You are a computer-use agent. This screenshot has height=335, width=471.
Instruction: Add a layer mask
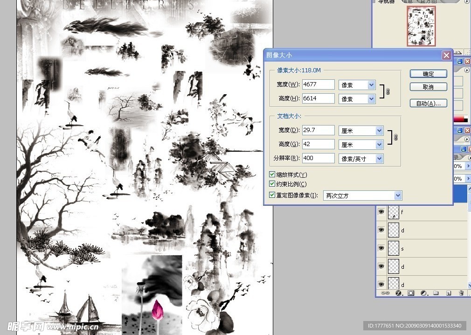coord(411,293)
